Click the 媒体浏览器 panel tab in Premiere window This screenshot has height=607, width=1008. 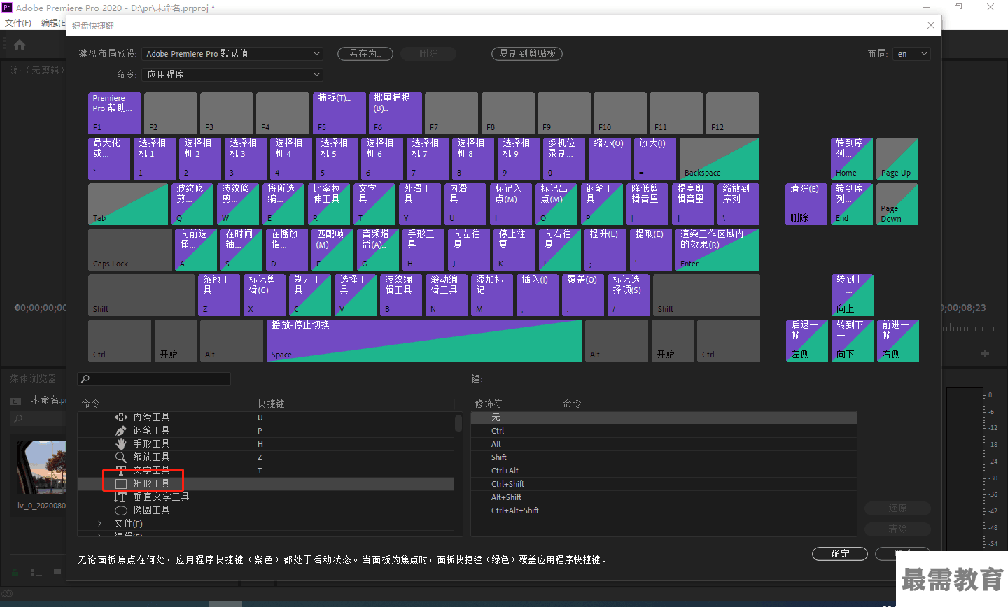click(33, 378)
